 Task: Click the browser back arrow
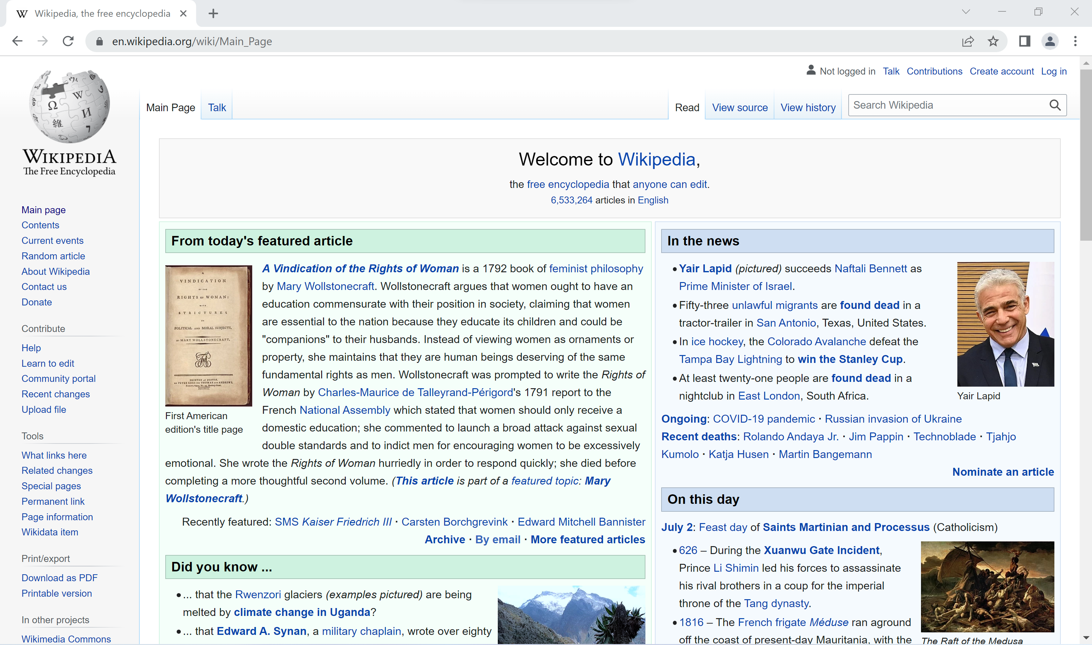17,41
